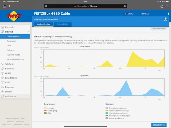Click the Online-Monitor breadcrumb text
This screenshot has width=171, height=128.
click(51, 19)
